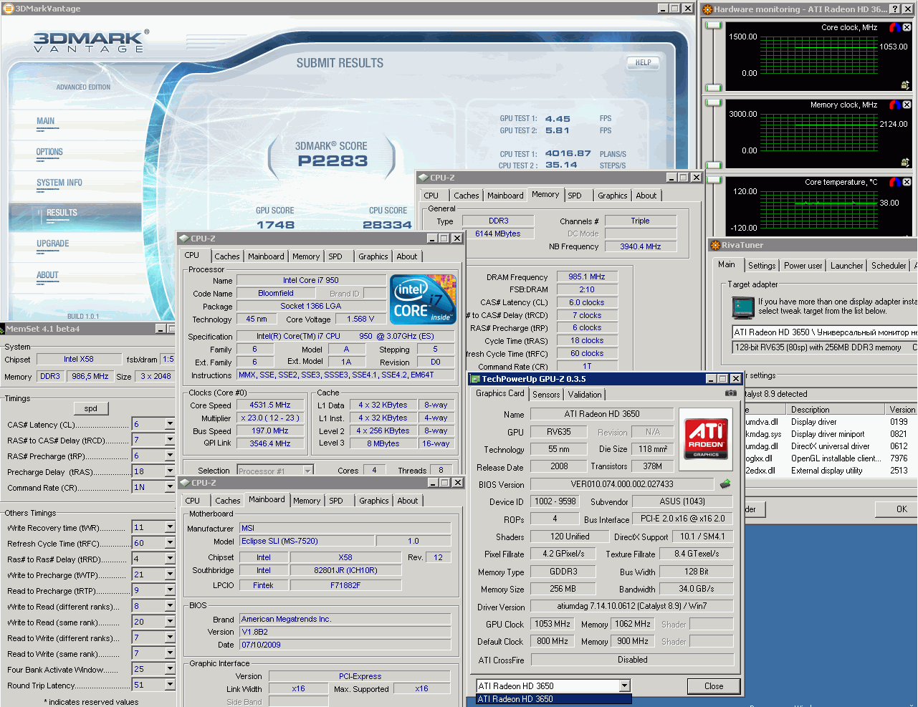
Task: Toggle the GPU-Z adapter dropdown arrow
Action: (624, 686)
